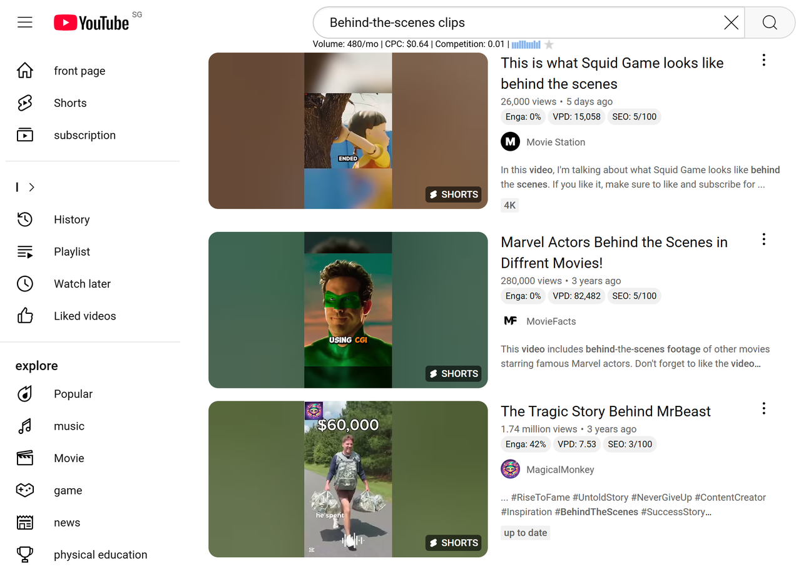The width and height of the screenshot is (801, 569).
Task: Open options menu on Marvel Actors video
Action: tap(763, 239)
